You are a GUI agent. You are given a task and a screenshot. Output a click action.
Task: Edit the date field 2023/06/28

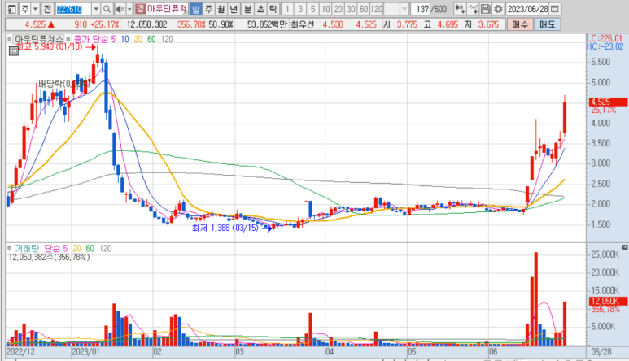[x=527, y=9]
